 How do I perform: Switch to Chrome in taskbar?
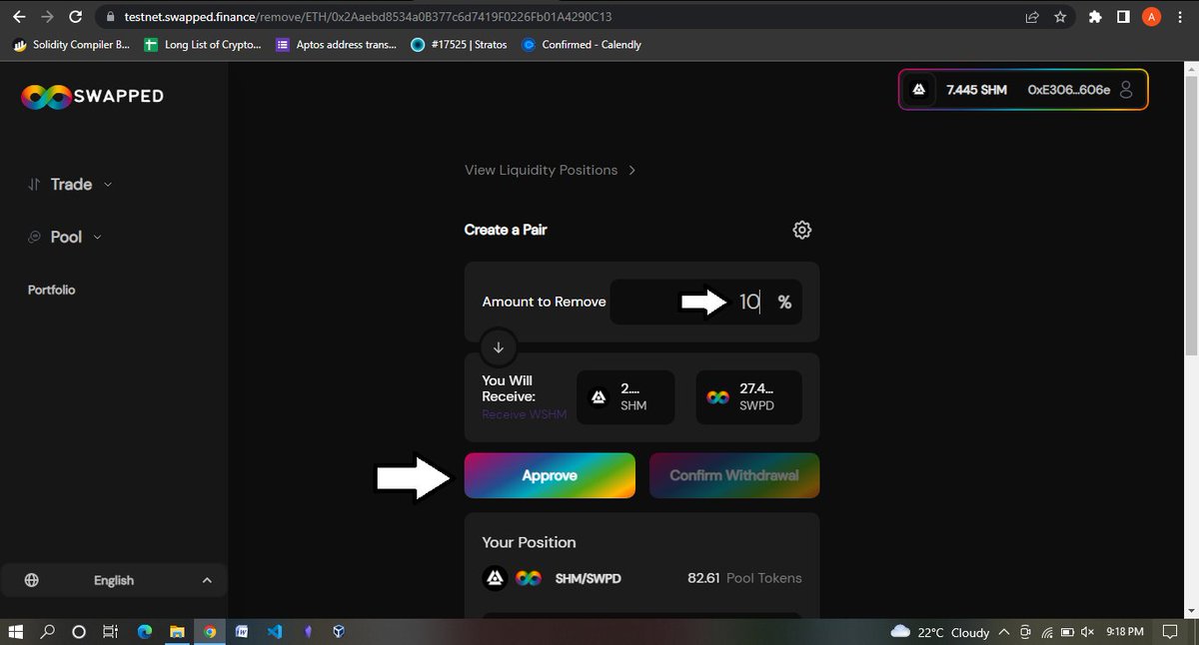point(209,631)
